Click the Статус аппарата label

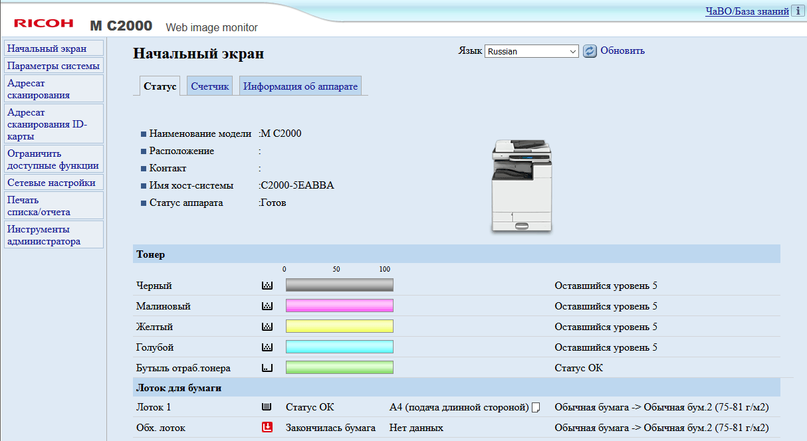coord(186,203)
